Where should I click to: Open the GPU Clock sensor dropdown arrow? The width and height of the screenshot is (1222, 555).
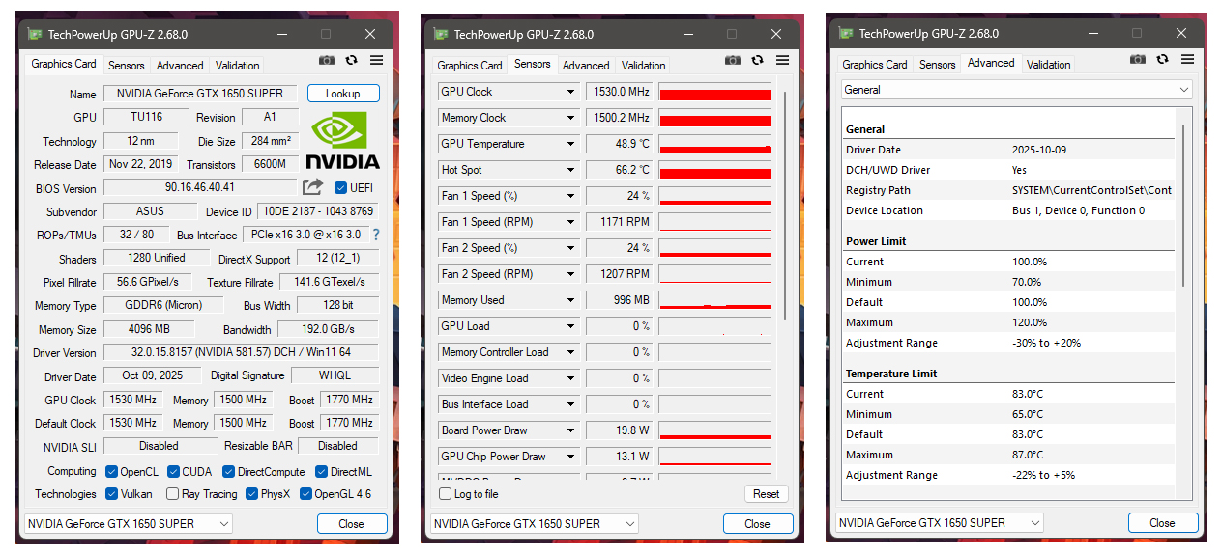click(x=570, y=93)
